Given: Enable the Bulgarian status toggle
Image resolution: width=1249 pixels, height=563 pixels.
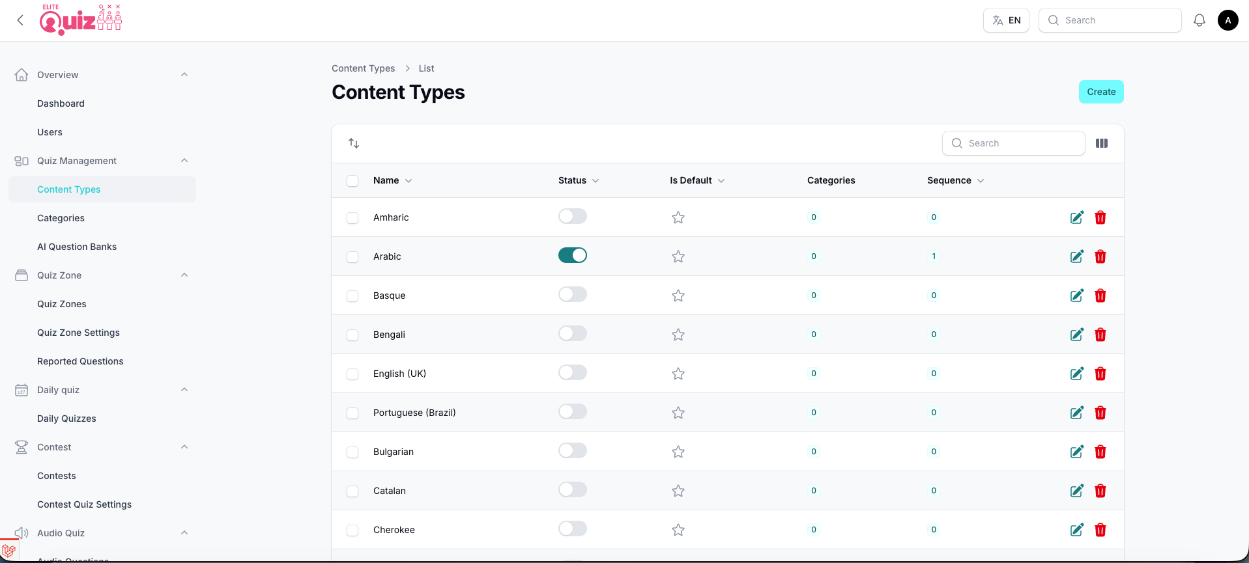Looking at the screenshot, I should point(573,450).
